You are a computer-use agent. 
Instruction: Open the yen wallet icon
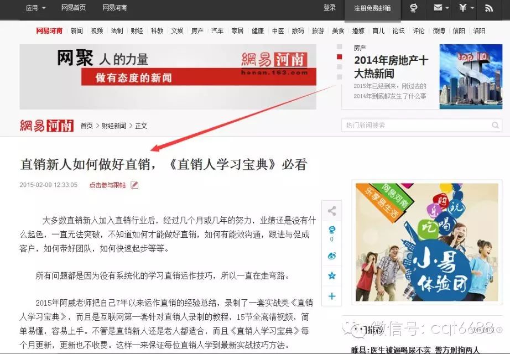tap(463, 8)
